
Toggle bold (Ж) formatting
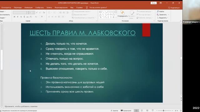(x=14, y=17)
